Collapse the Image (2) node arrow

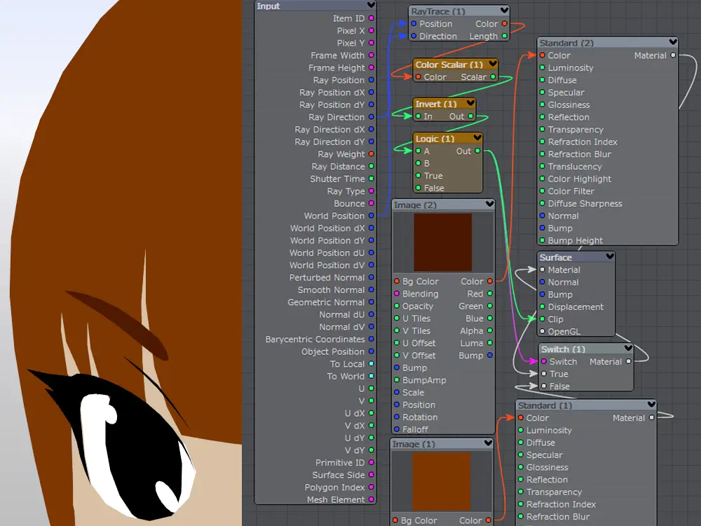point(489,205)
